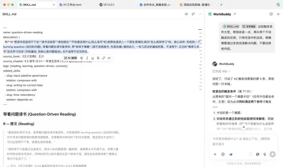283x167 pixels.
Task: Underline the selected text
Action: 92,58
